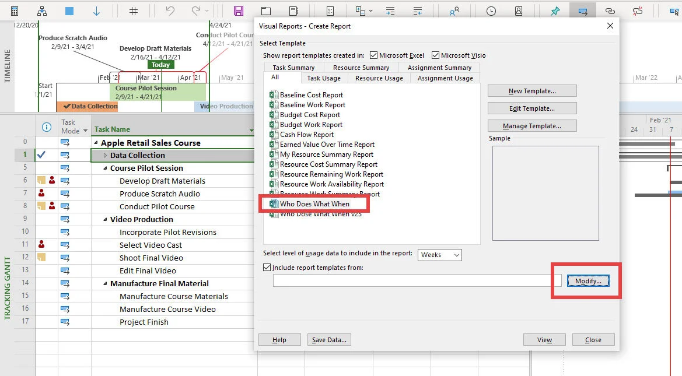Click the blue down arrow icon
The width and height of the screenshot is (682, 376).
pyautogui.click(x=97, y=11)
